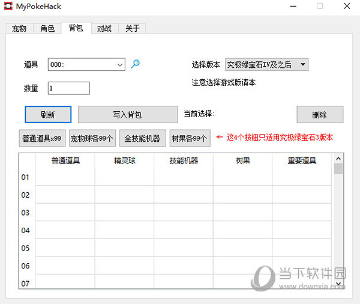
Task: Click the 重要道具 column header
Action: [302, 160]
